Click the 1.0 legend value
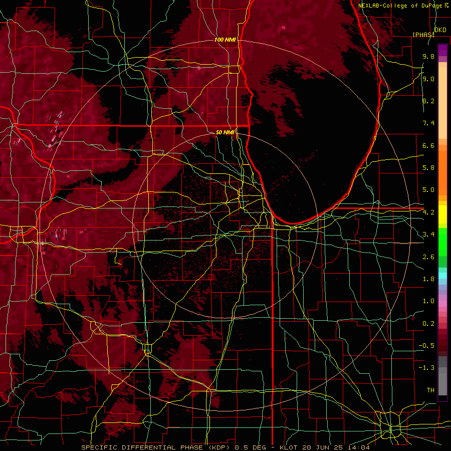 click(428, 301)
